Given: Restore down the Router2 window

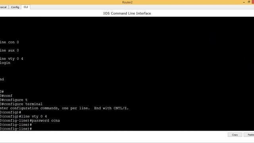Looking at the screenshot, I should click(x=249, y=2).
